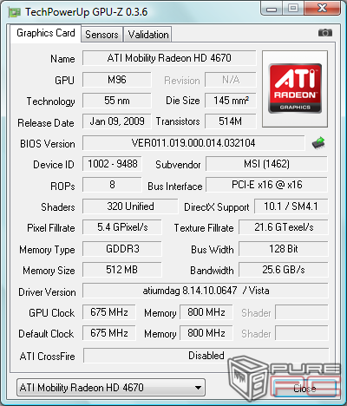Click the 'Subvendor' label
Image resolution: width=347 pixels, height=406 pixels.
[178, 165]
